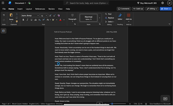
Task: Click the redo icon
Action: tap(4, 20)
